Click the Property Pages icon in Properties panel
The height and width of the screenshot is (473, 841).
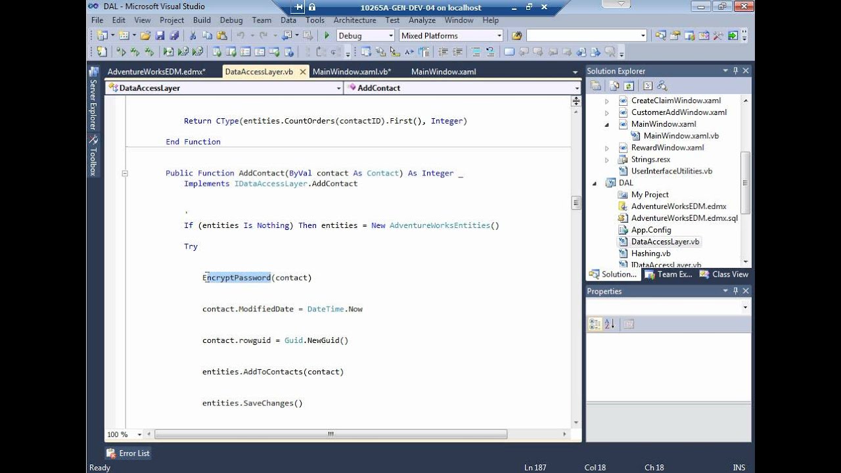(629, 324)
